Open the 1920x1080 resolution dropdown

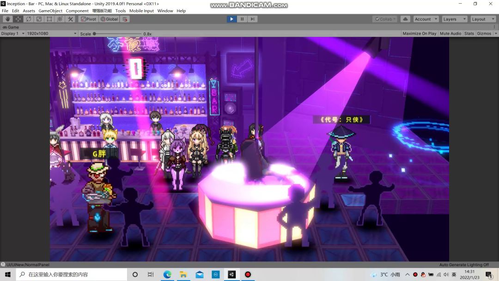(51, 34)
